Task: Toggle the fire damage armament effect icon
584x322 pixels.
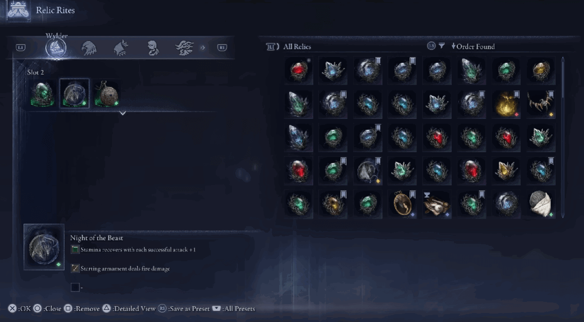Action: pos(75,269)
